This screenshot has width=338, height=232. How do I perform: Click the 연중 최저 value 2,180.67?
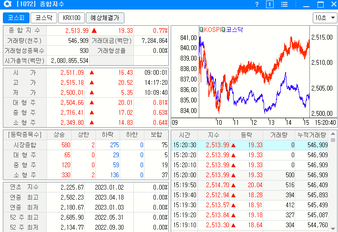click(72, 207)
